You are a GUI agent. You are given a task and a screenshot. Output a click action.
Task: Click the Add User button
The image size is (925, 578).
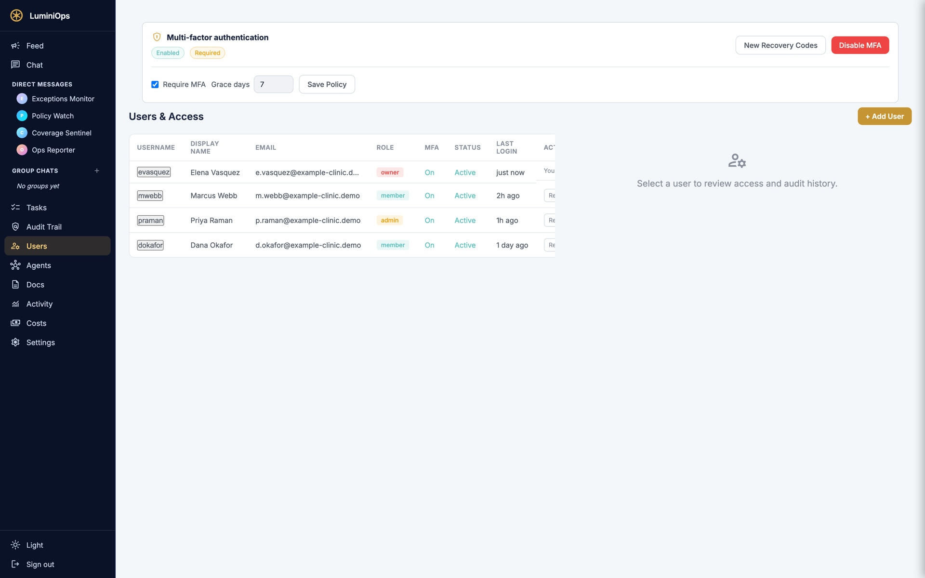point(885,116)
